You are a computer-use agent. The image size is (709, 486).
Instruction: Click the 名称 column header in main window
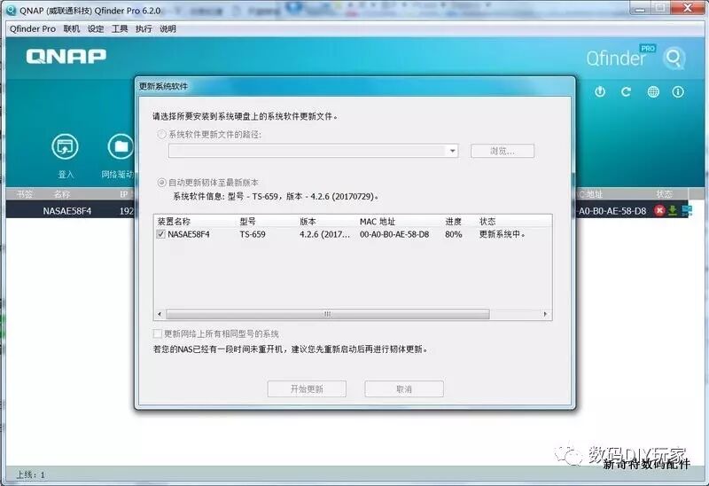pyautogui.click(x=62, y=194)
